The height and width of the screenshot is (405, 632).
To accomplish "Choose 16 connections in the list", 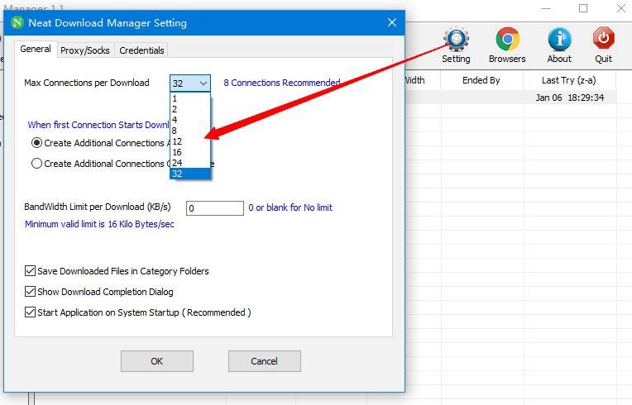I will coord(190,152).
